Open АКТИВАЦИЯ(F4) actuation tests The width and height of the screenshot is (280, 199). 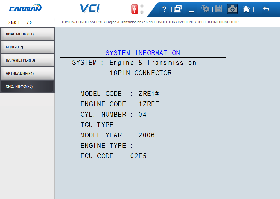pyautogui.click(x=27, y=73)
